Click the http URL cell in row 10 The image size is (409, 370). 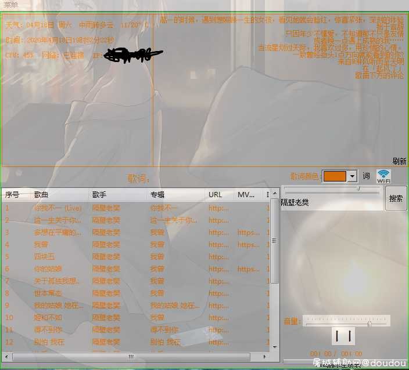(x=218, y=317)
